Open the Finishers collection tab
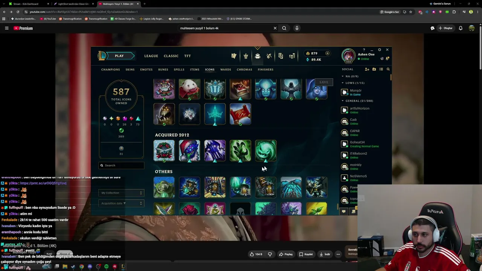The width and height of the screenshot is (482, 271). point(265,70)
